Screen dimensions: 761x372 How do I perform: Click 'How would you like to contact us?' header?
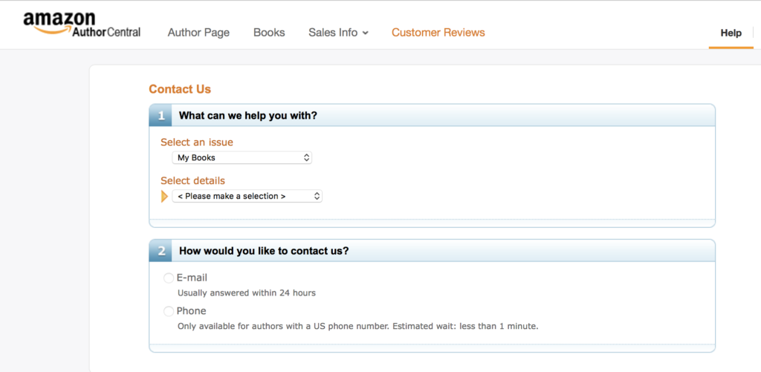[264, 251]
